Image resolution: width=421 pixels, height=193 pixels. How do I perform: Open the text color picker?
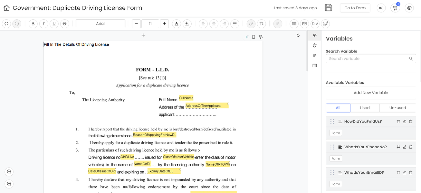pos(176,23)
